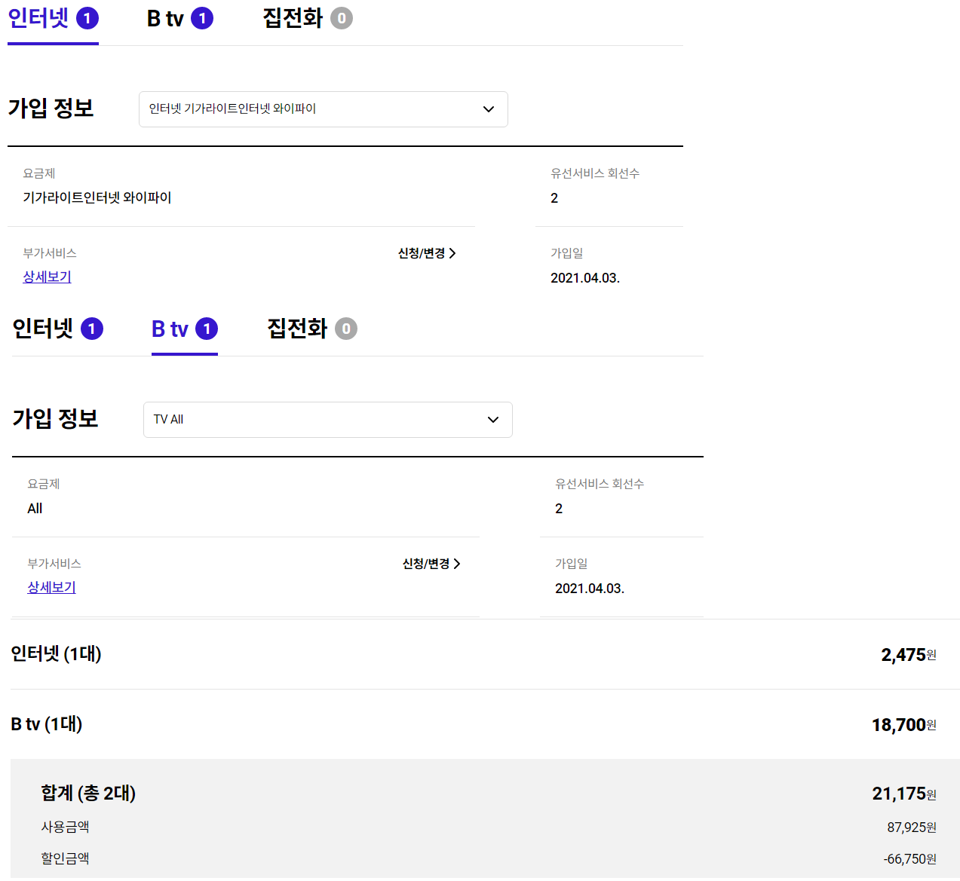Open the 집전화 tab in the second tab bar
Image resolution: width=960 pixels, height=881 pixels.
311,329
